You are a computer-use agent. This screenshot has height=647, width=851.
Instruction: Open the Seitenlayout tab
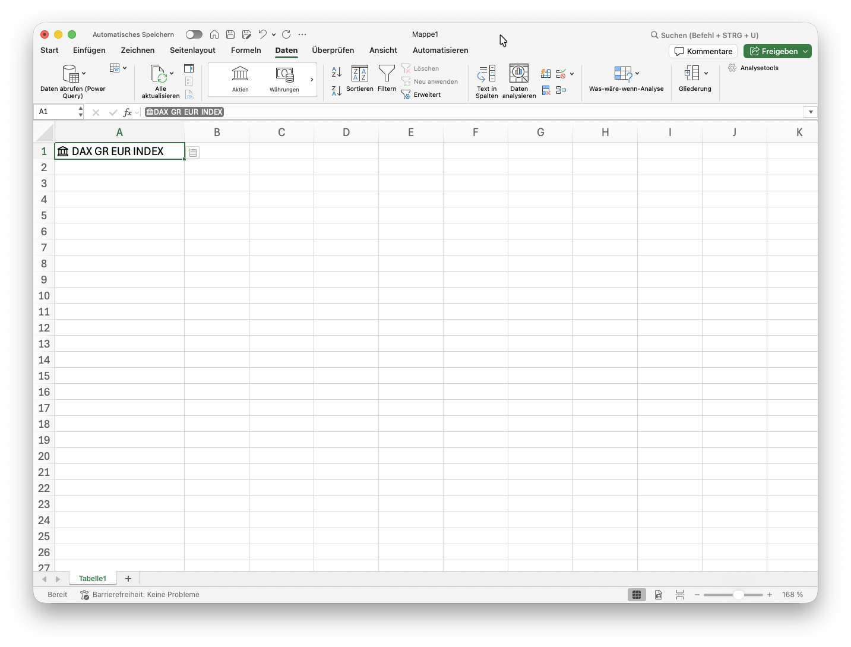pos(192,51)
